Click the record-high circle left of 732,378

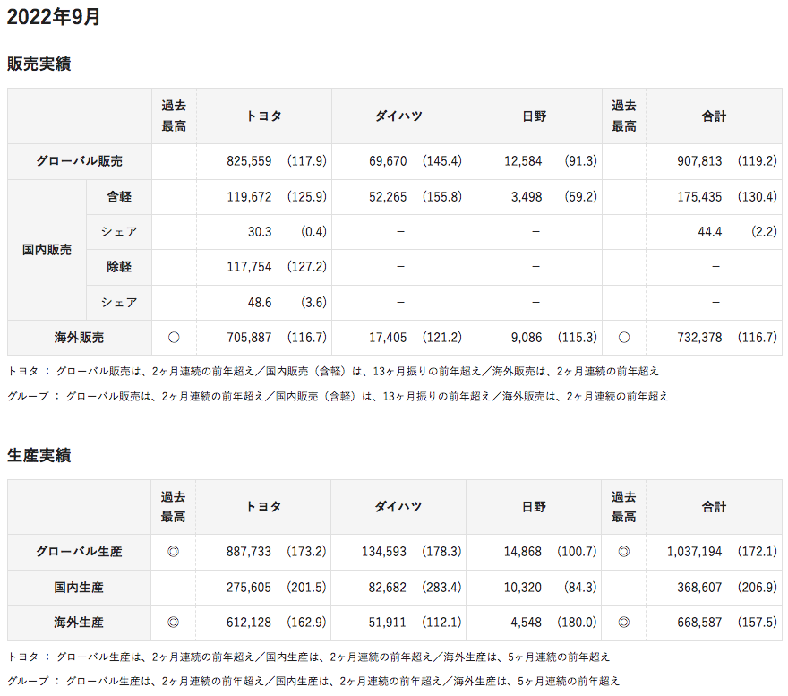(624, 338)
